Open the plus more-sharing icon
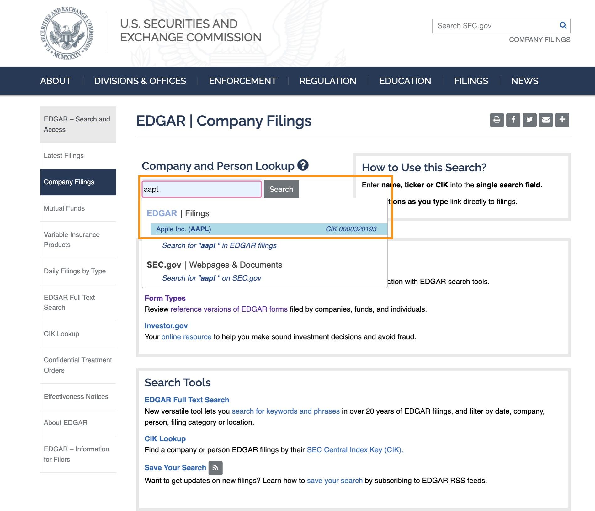 point(562,120)
